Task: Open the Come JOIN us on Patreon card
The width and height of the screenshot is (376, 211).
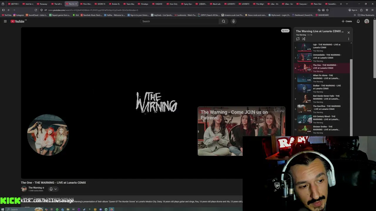Action: tap(241, 131)
